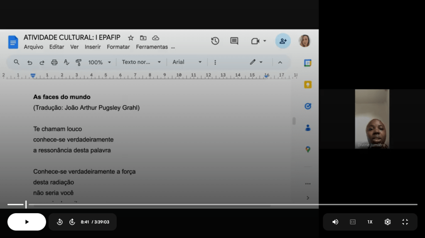This screenshot has height=238, width=425.
Task: Star the ATIVIDADE CULTURAL document
Action: tap(130, 38)
